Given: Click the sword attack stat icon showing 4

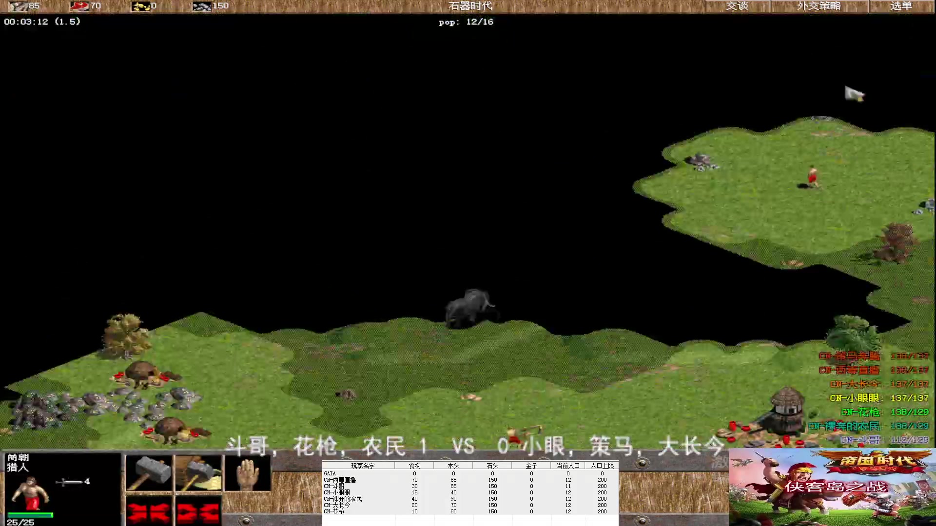Looking at the screenshot, I should click(69, 482).
